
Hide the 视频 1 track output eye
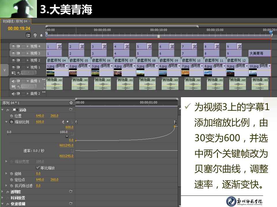14,67
